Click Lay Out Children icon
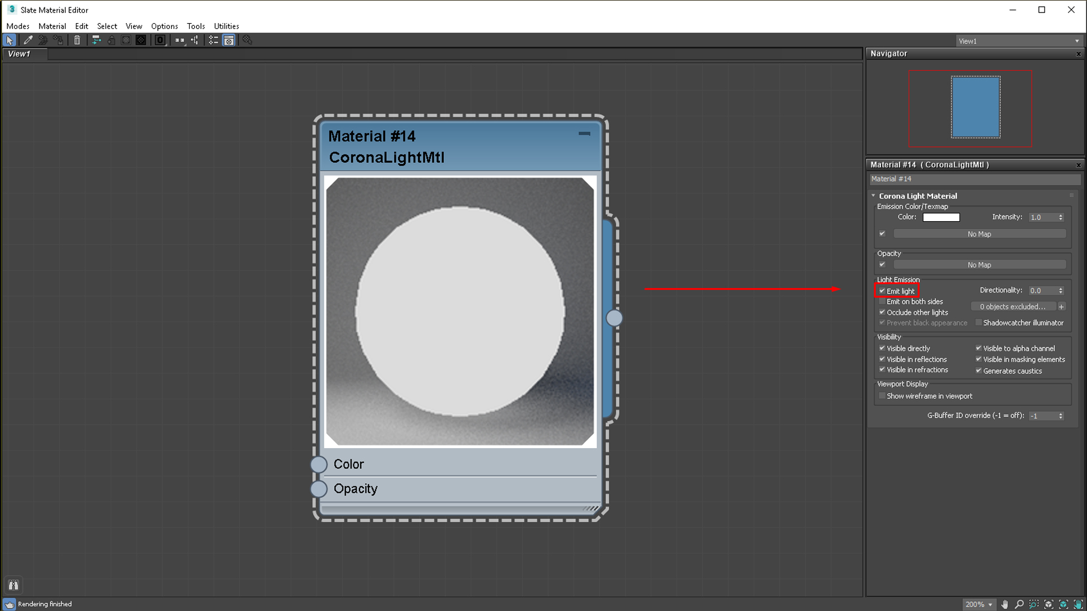 pyautogui.click(x=195, y=40)
